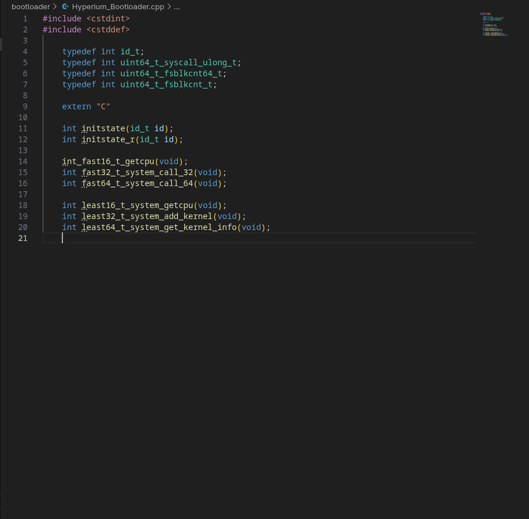Click the cstddef include header name
Screen dimensions: 529x519
pyautogui.click(x=108, y=29)
